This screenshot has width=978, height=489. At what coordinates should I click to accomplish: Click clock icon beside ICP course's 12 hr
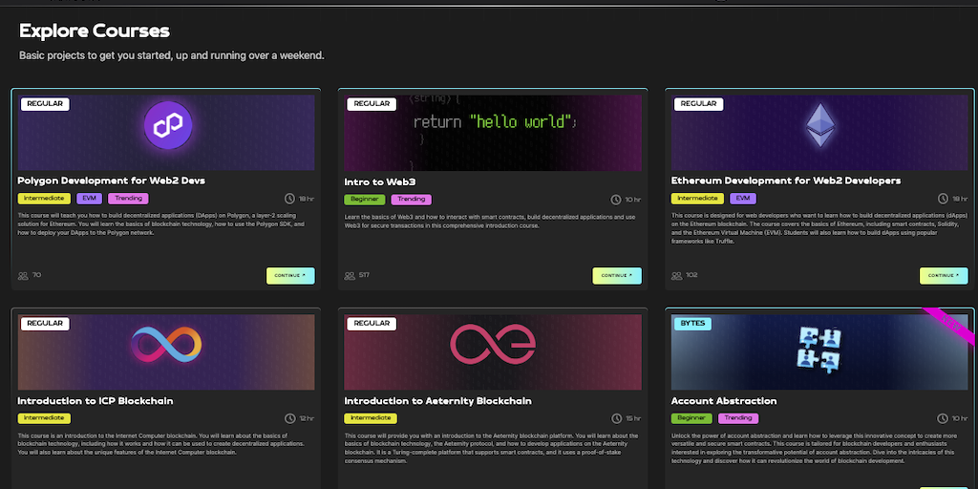click(290, 418)
